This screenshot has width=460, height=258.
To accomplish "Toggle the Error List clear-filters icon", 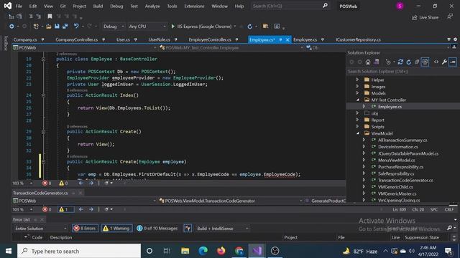I will [x=188, y=229].
